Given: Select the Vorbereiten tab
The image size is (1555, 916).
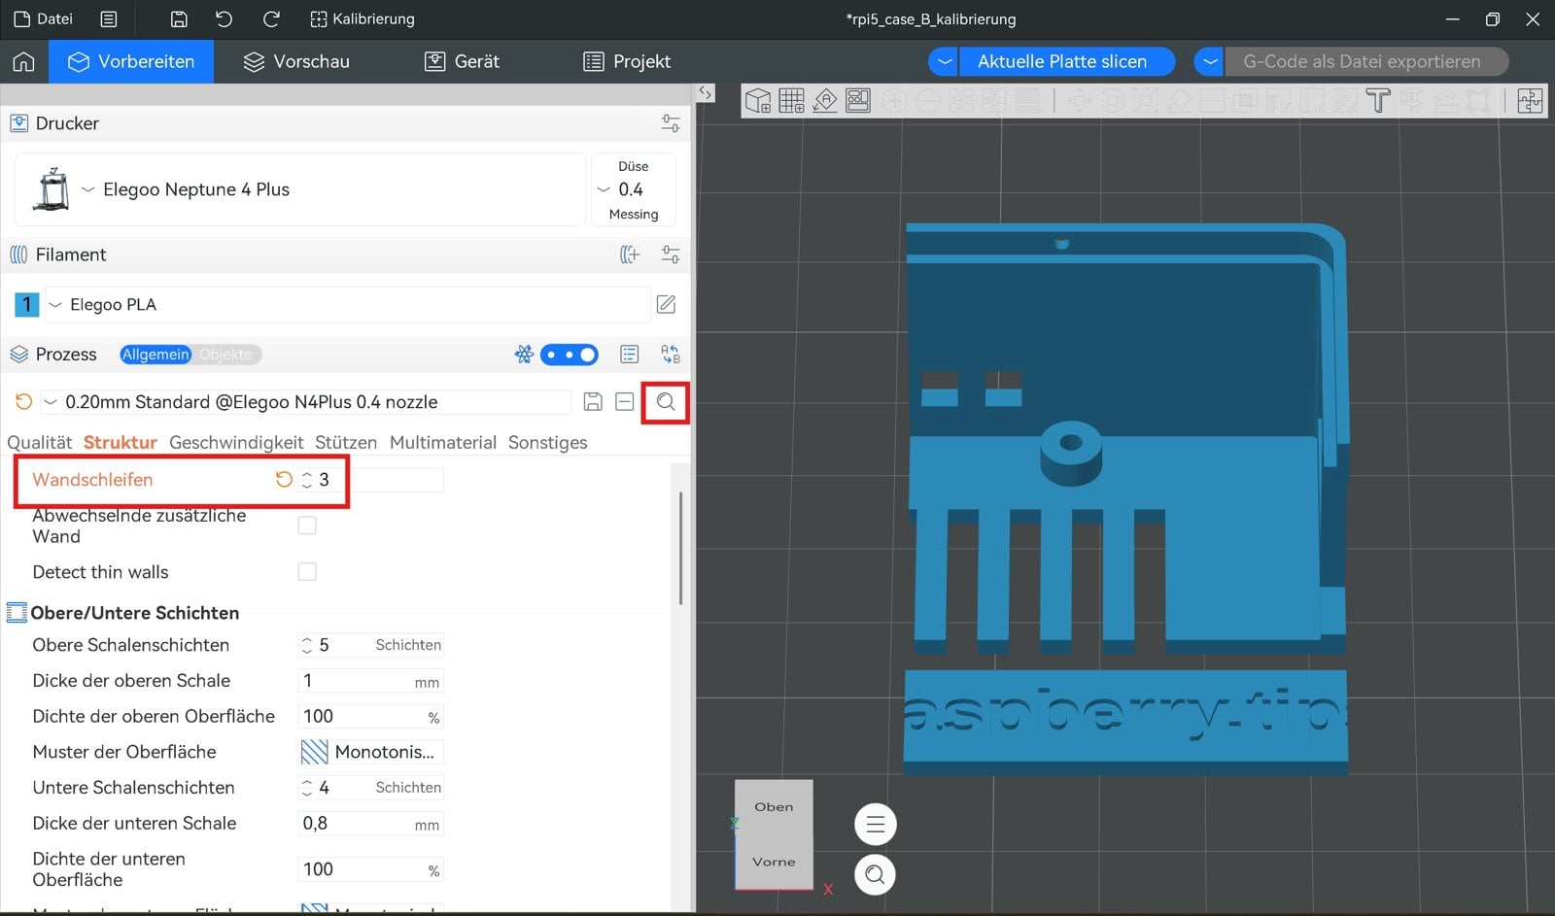Looking at the screenshot, I should (131, 61).
